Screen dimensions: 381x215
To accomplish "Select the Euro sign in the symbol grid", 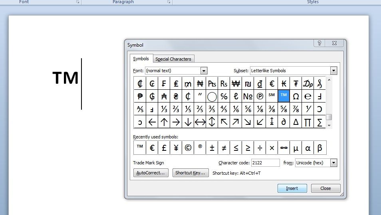I will 272,83.
